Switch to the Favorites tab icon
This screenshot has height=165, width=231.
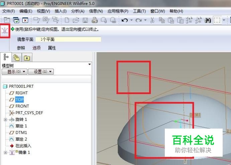[27, 58]
